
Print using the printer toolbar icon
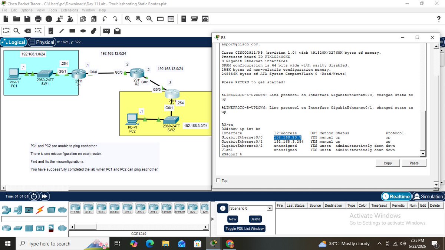(x=38, y=19)
